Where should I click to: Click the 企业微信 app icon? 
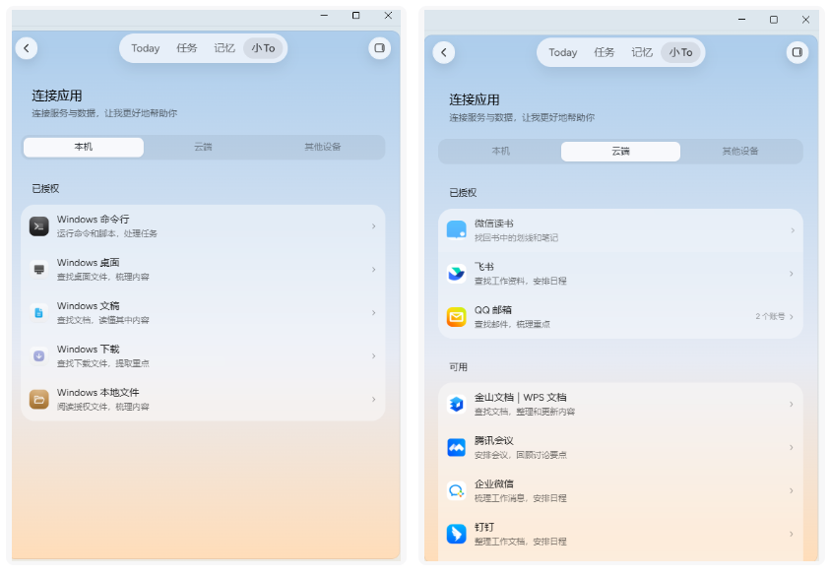tap(456, 490)
